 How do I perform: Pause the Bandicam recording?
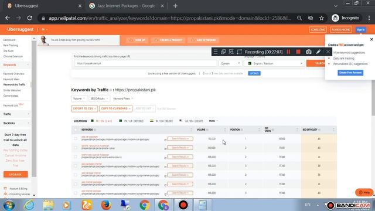pyautogui.click(x=288, y=52)
